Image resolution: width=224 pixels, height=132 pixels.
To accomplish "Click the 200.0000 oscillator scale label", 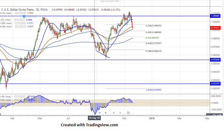I will click(216, 96).
